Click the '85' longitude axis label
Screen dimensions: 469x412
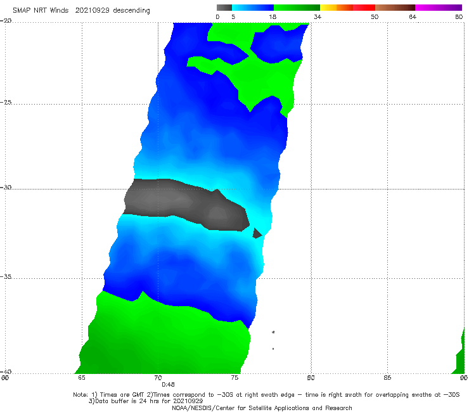coord(387,378)
